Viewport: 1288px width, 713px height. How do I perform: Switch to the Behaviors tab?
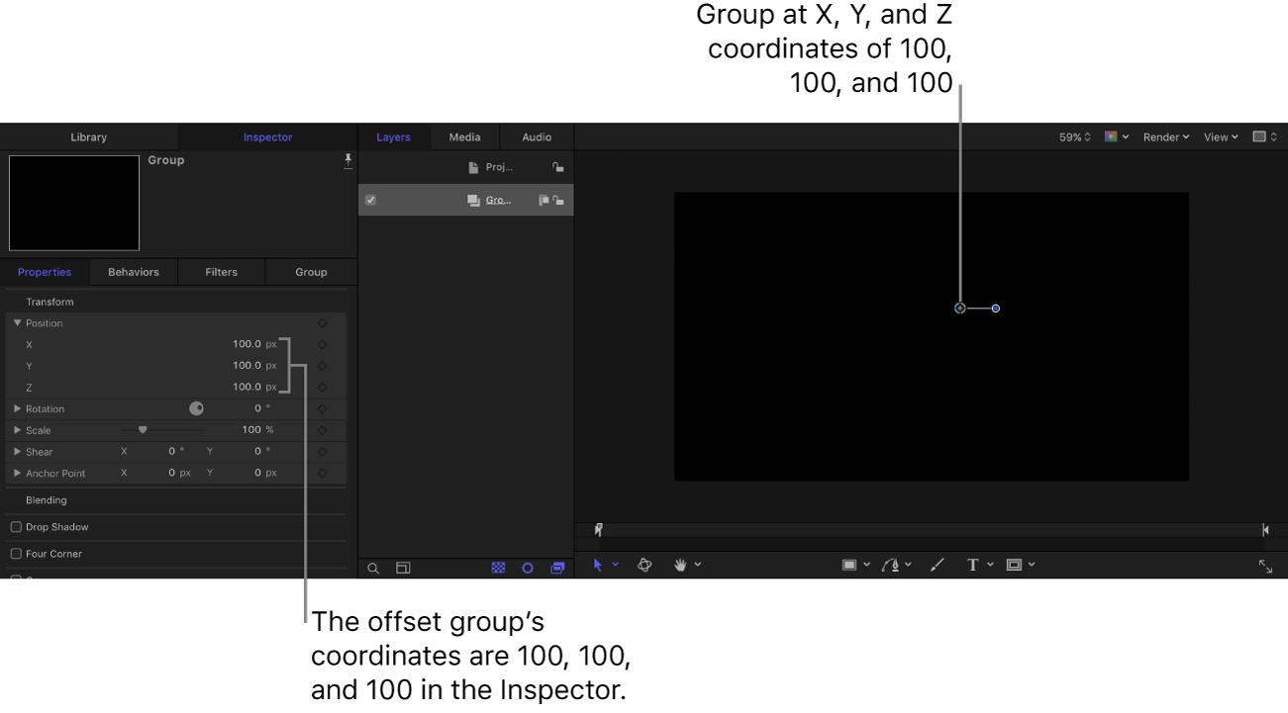[133, 271]
